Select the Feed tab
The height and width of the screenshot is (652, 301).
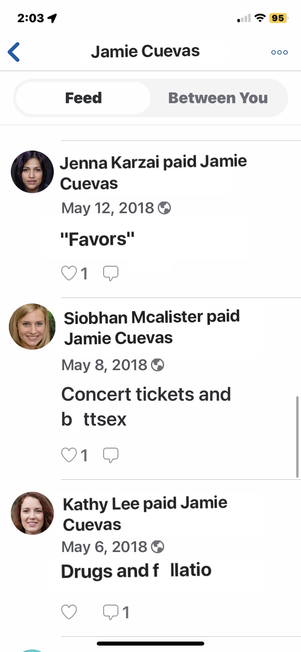click(83, 98)
